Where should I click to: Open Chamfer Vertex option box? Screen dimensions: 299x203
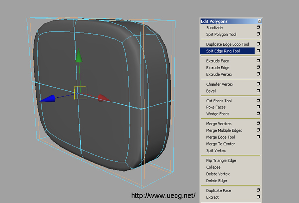pos(258,84)
